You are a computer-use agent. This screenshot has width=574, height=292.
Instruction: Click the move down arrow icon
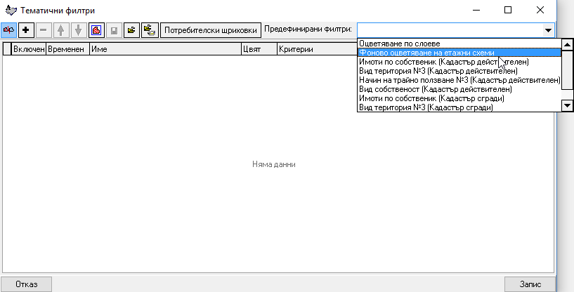click(x=78, y=30)
